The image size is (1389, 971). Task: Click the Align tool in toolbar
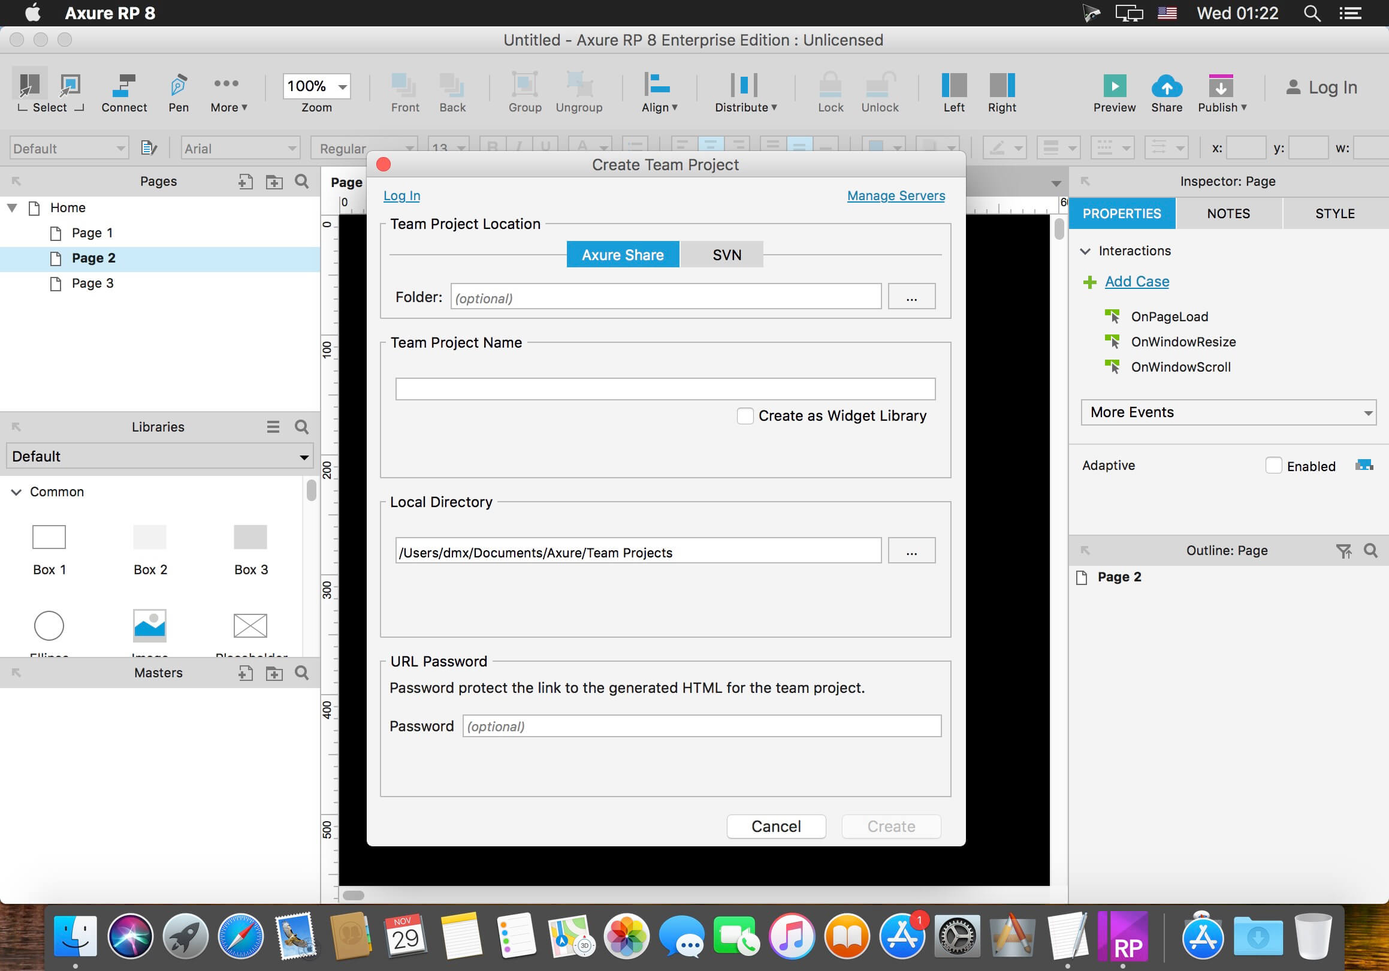(660, 93)
